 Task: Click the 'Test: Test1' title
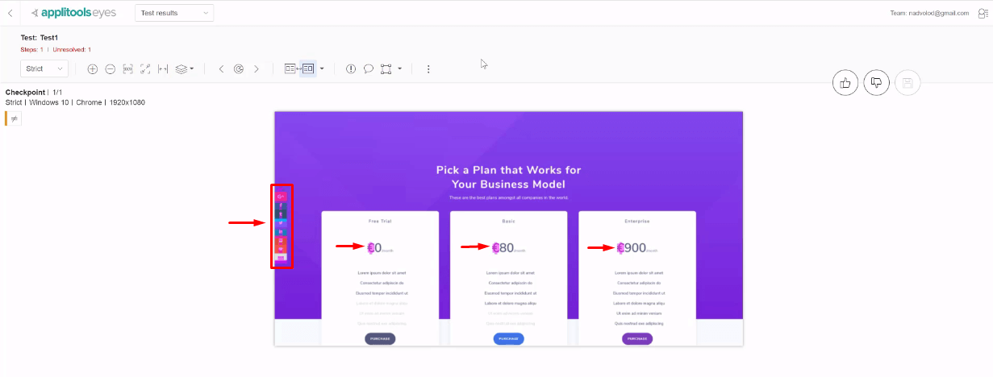[x=40, y=37]
